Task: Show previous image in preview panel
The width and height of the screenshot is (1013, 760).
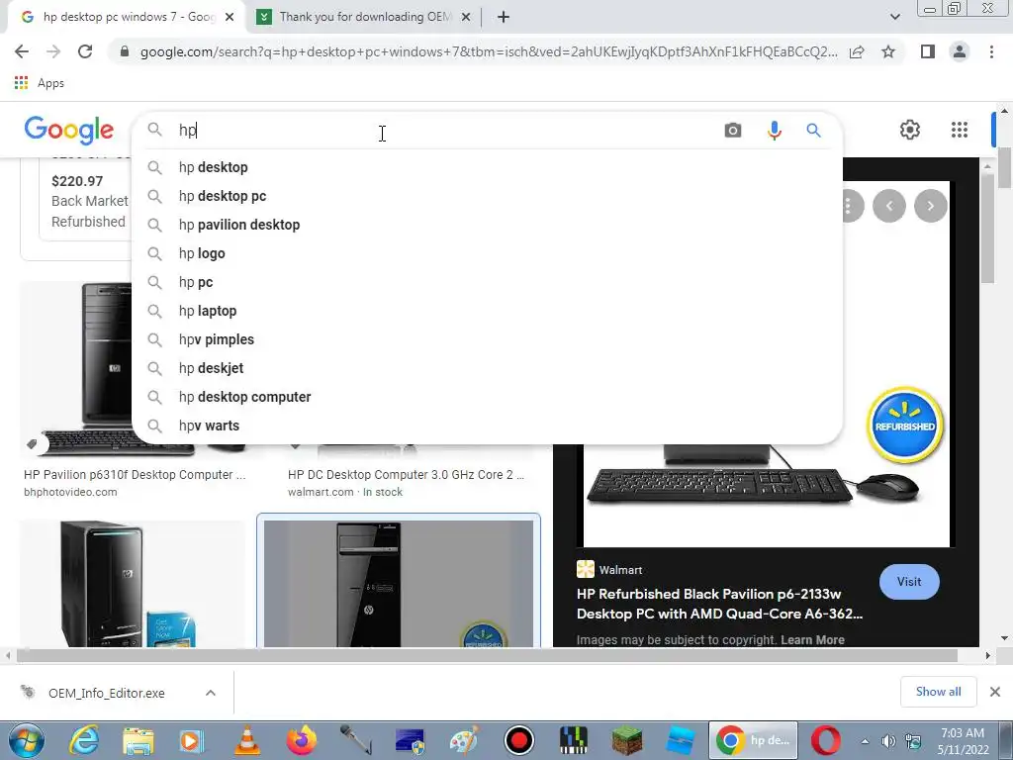Action: (x=889, y=206)
